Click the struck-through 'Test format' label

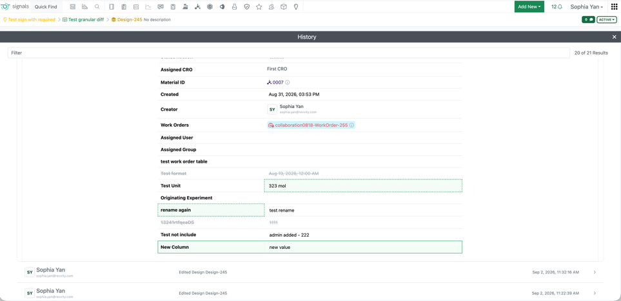(173, 174)
